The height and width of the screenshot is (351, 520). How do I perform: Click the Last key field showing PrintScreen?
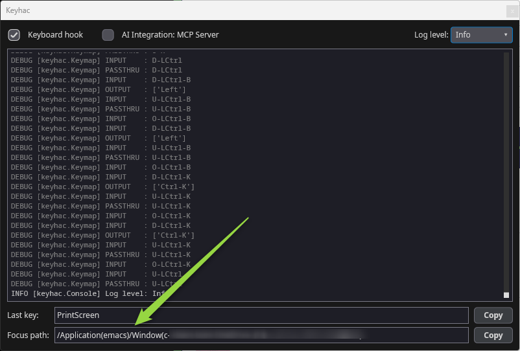click(x=261, y=315)
